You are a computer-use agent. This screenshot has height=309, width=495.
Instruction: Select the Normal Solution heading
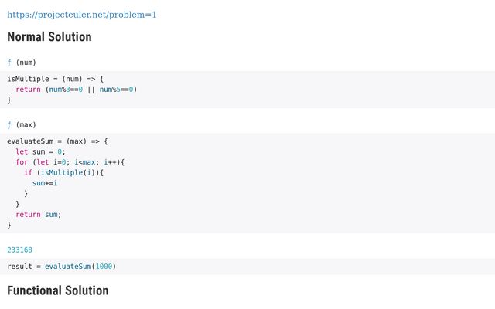tap(49, 37)
